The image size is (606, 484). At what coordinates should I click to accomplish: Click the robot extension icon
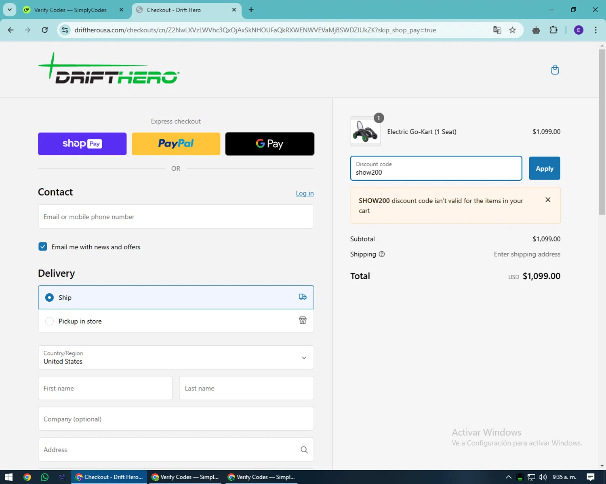[x=536, y=30]
